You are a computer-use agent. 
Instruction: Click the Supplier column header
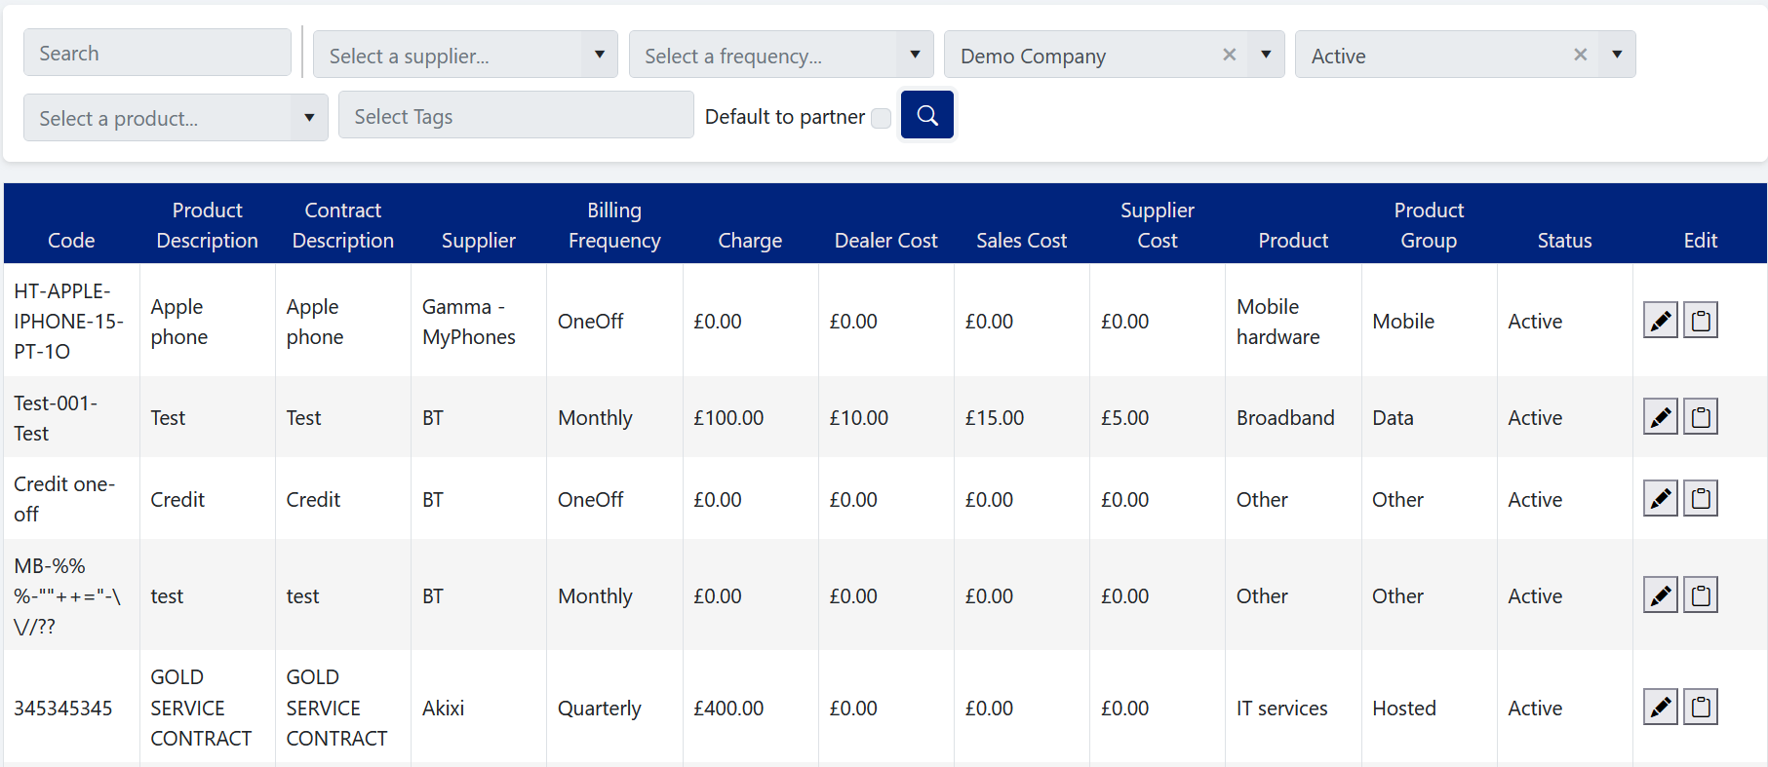point(478,241)
